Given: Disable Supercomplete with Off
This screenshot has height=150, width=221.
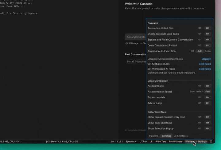Looking at the screenshot, I should pos(200,97).
